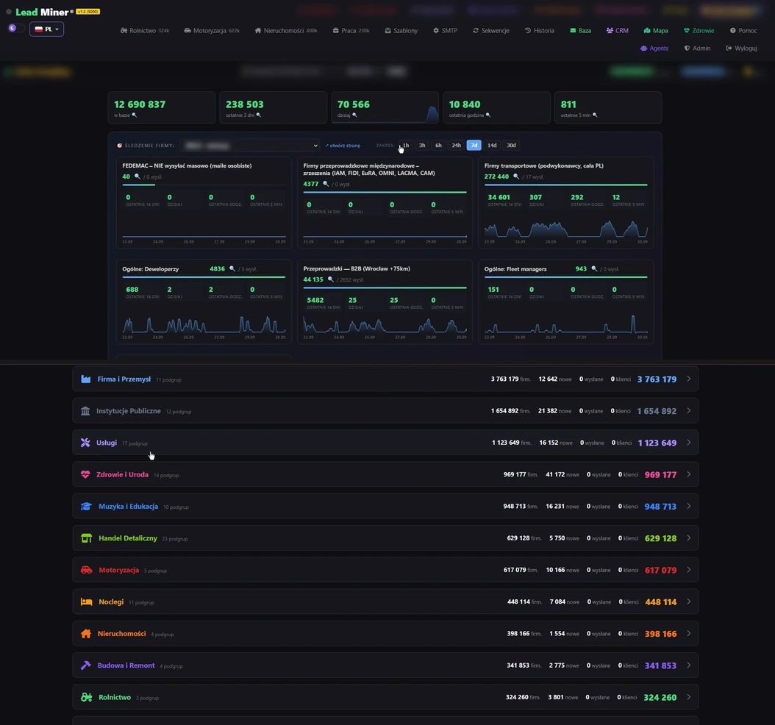Open the PL language dropdown

tap(46, 29)
